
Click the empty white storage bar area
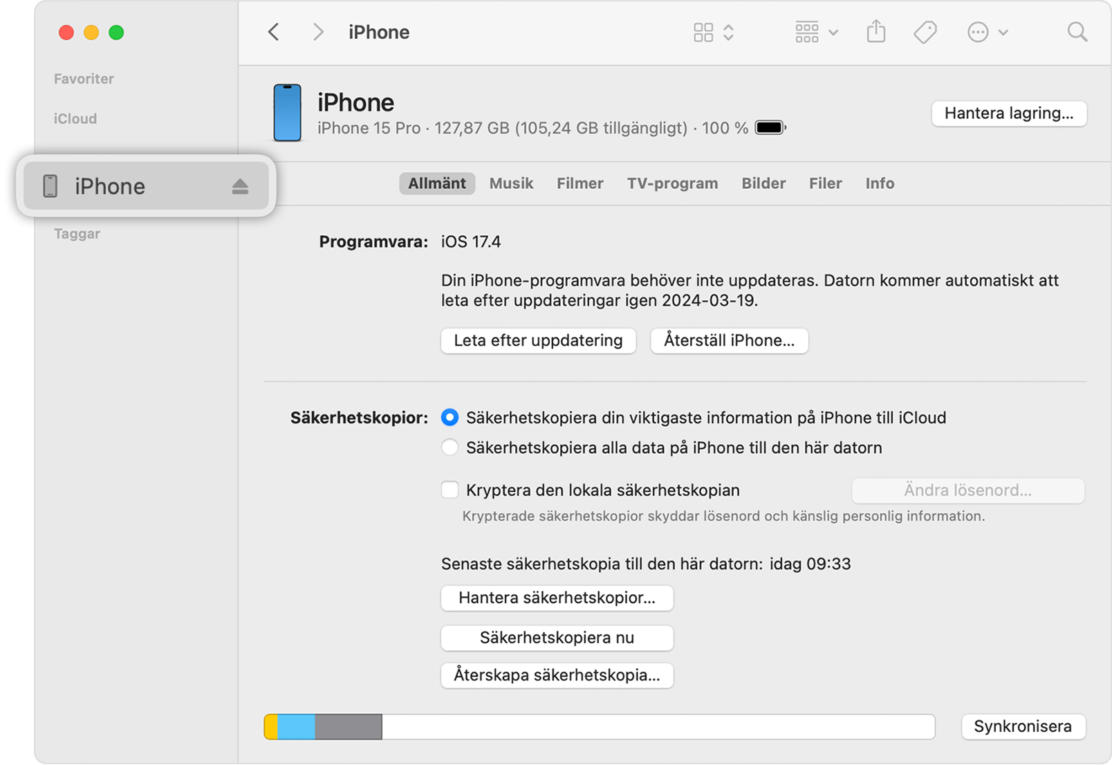coord(658,727)
